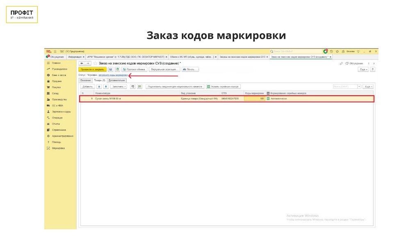The width and height of the screenshot is (420, 236).
Task: Open Склад section in sidebar
Action: [55, 93]
